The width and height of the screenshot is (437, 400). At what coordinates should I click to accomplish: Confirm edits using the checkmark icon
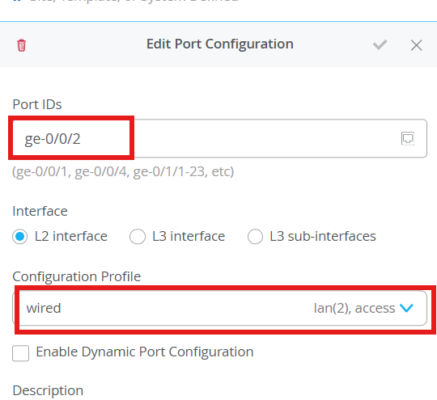coord(380,44)
